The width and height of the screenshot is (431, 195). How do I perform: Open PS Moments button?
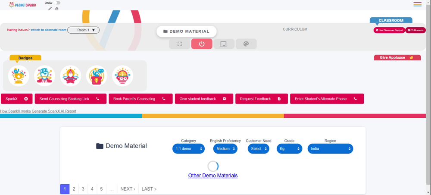[x=415, y=30]
